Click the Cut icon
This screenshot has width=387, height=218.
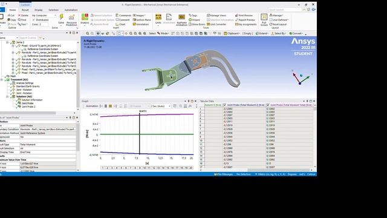pyautogui.click(x=11, y=15)
